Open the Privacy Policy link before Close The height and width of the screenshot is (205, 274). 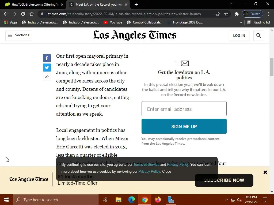[149, 172]
